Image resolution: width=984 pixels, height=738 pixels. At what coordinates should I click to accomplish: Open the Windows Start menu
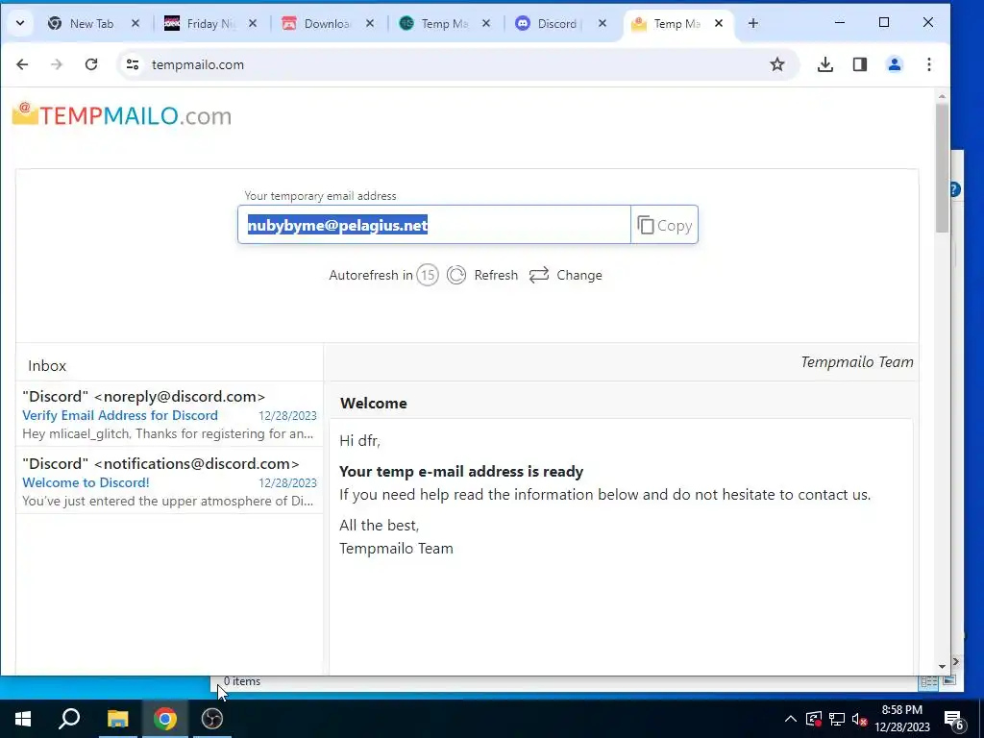tap(23, 719)
